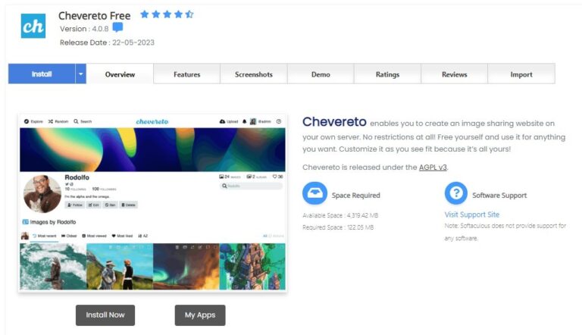
Task: Click the Install Now button
Action: (x=105, y=315)
